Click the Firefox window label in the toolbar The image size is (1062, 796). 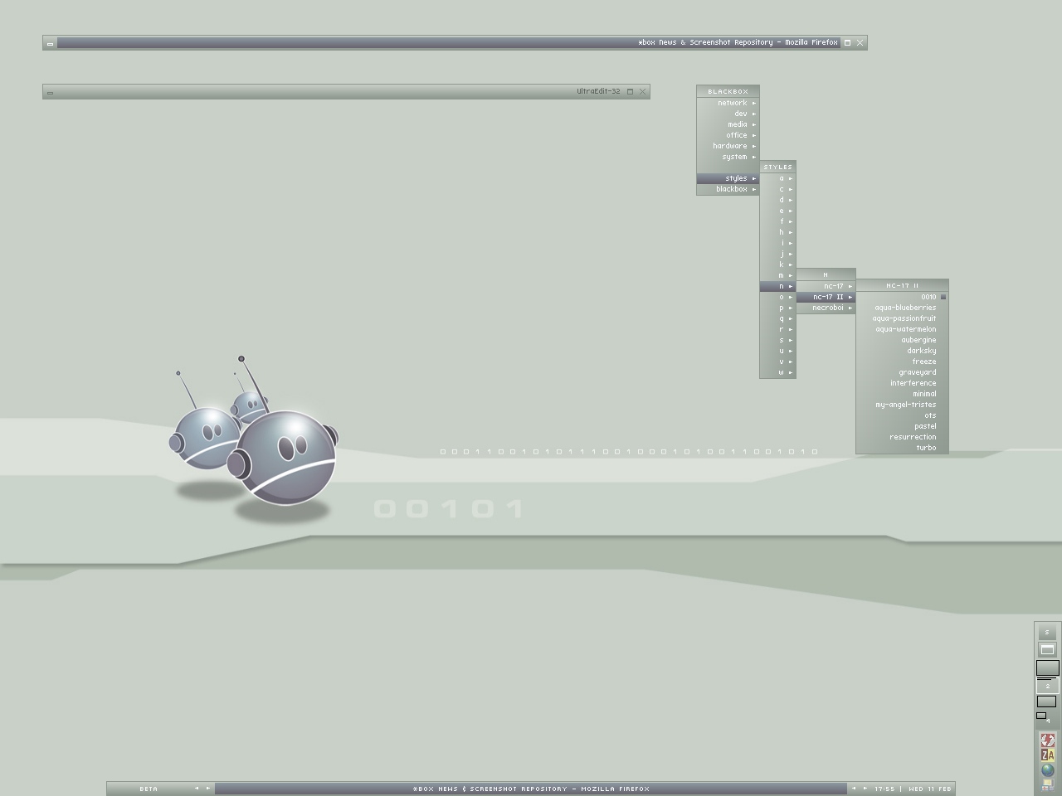click(x=531, y=789)
